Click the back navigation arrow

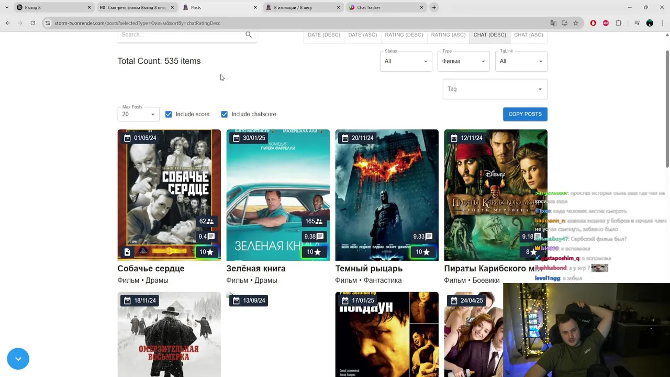[x=7, y=23]
